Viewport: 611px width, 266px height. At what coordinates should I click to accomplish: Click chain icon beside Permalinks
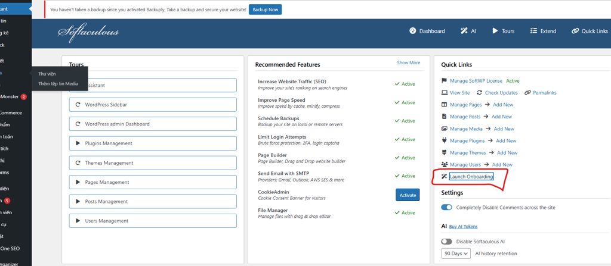(527, 93)
